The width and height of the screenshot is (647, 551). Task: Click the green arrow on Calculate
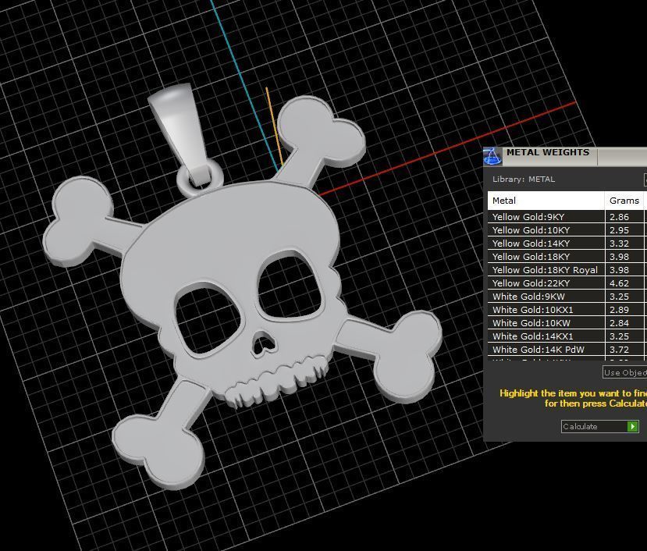click(632, 426)
